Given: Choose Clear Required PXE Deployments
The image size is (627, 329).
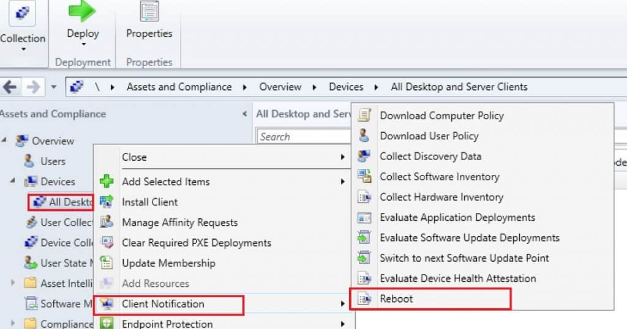Looking at the screenshot, I should pyautogui.click(x=196, y=243).
